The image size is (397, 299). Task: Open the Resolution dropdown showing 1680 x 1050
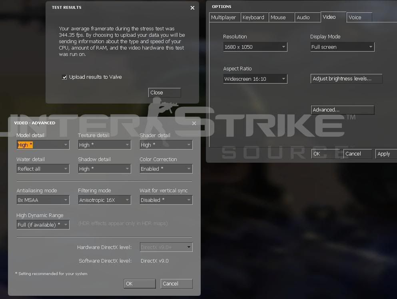pos(255,47)
